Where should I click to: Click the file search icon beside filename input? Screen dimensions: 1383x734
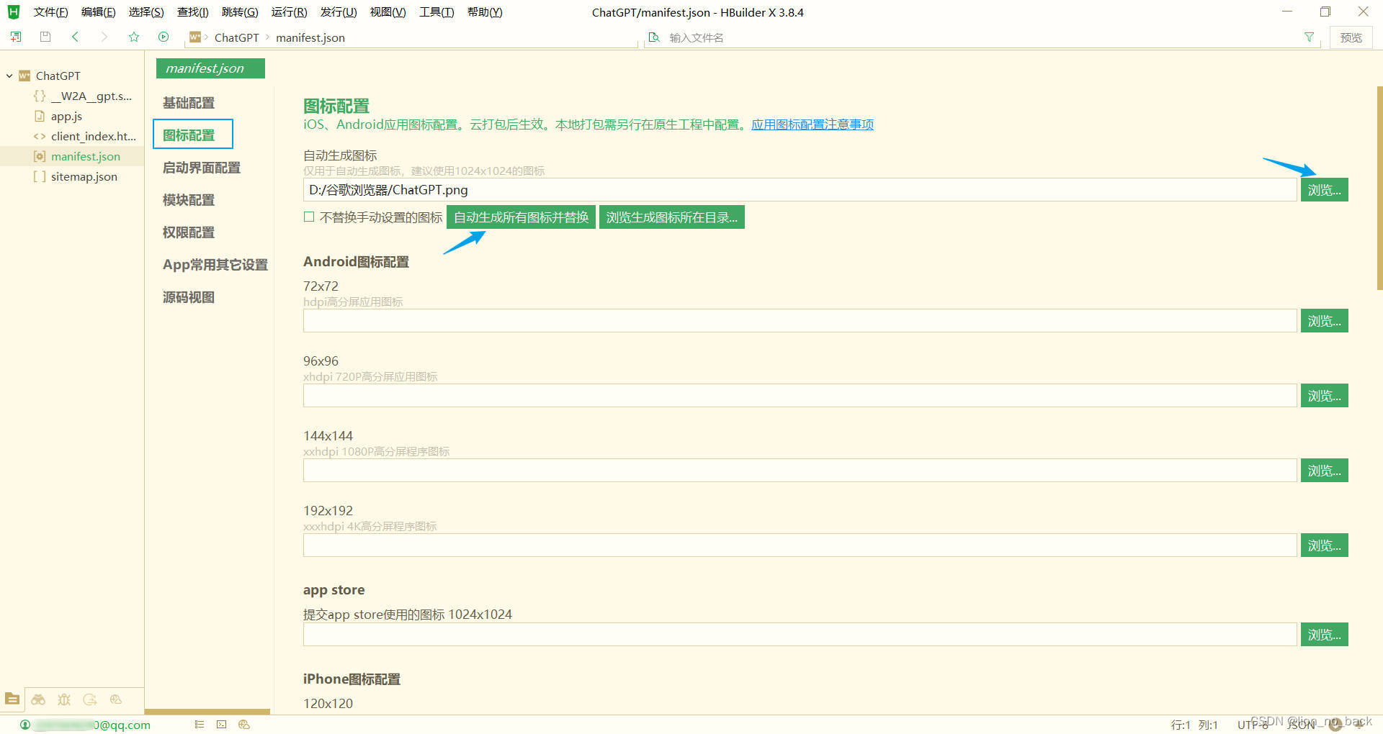(654, 37)
